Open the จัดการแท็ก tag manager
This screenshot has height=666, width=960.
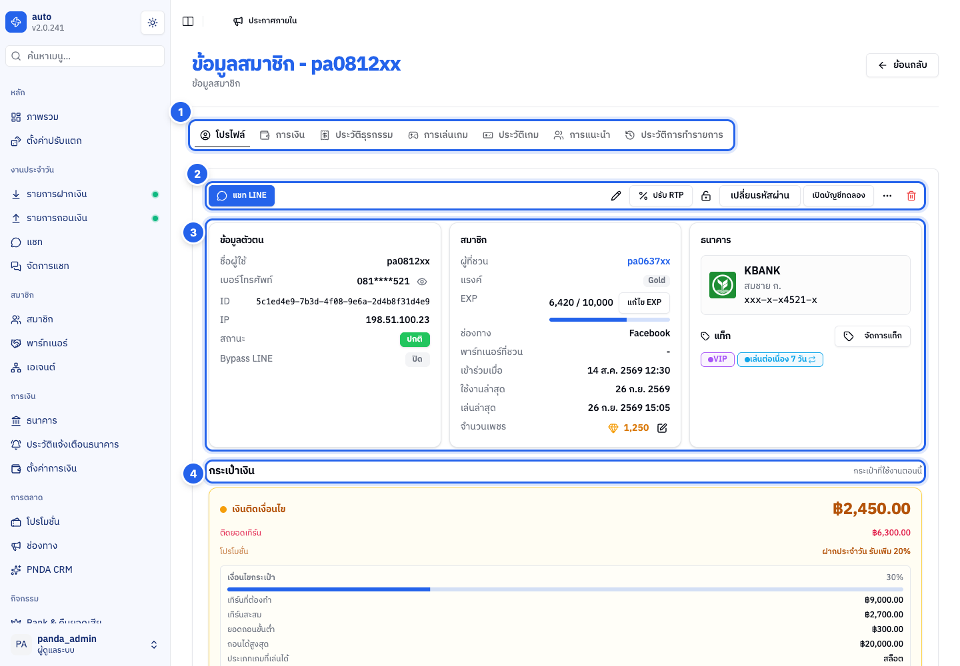pyautogui.click(x=872, y=336)
